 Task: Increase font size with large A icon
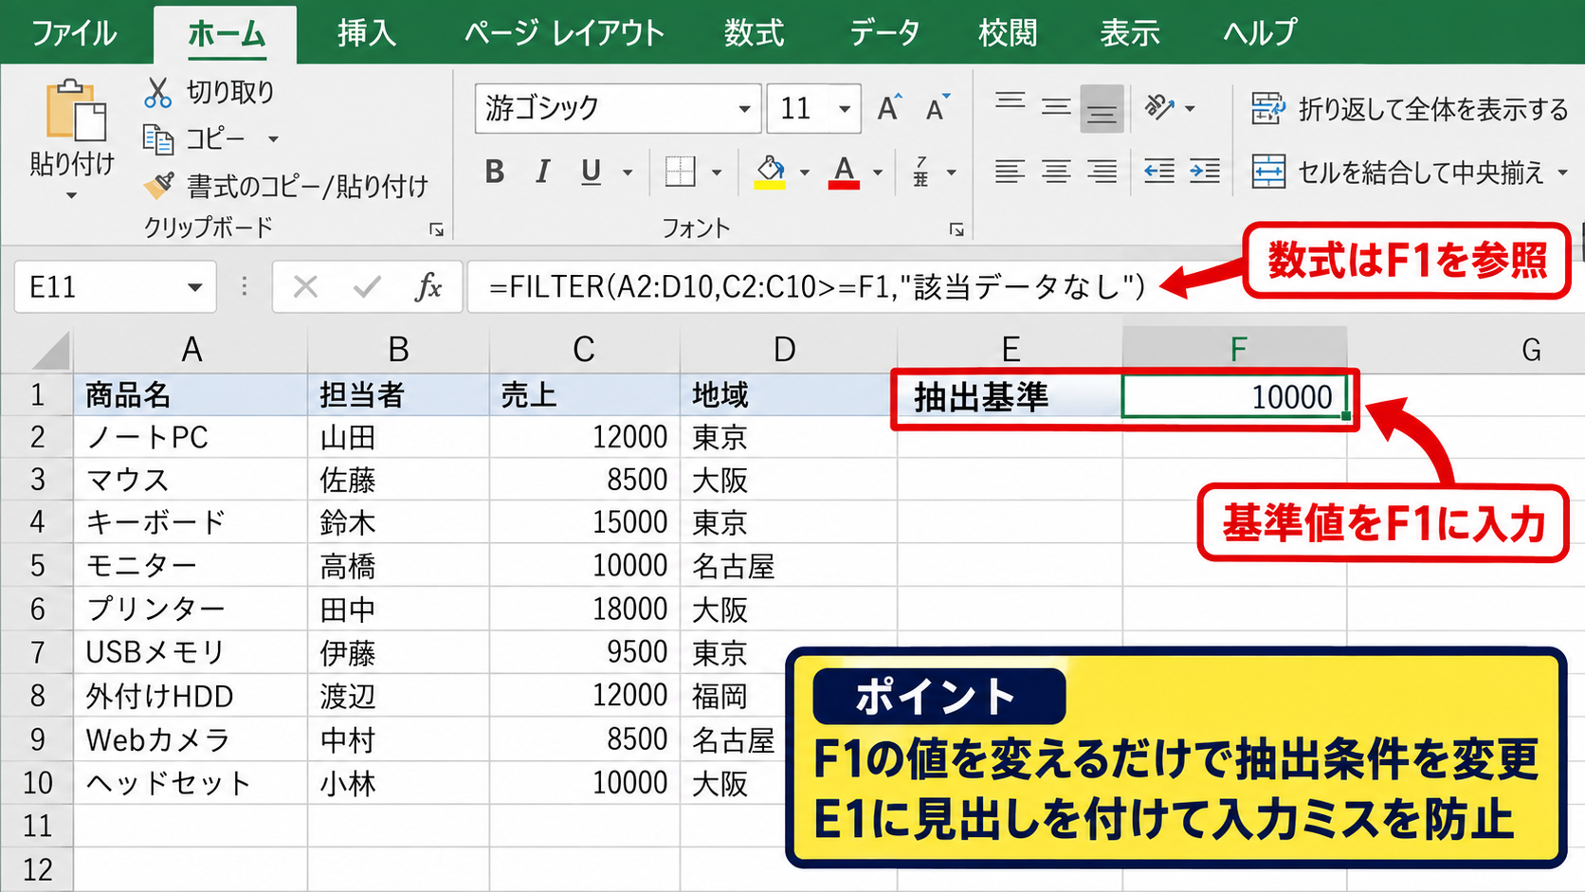coord(889,108)
